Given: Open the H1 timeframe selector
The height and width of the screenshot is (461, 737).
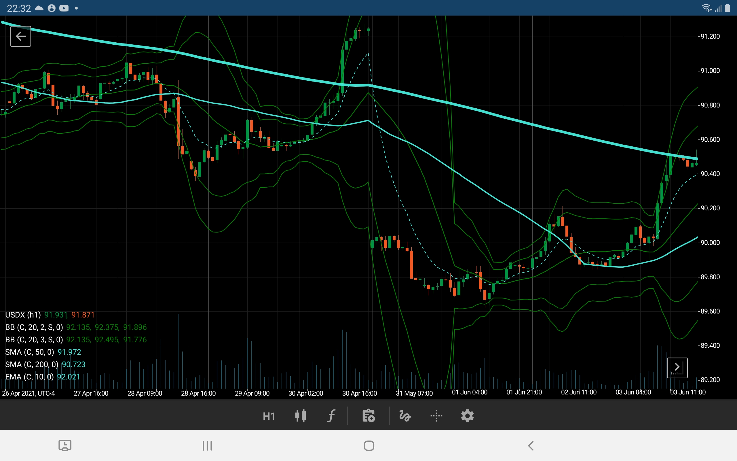Looking at the screenshot, I should click(269, 416).
